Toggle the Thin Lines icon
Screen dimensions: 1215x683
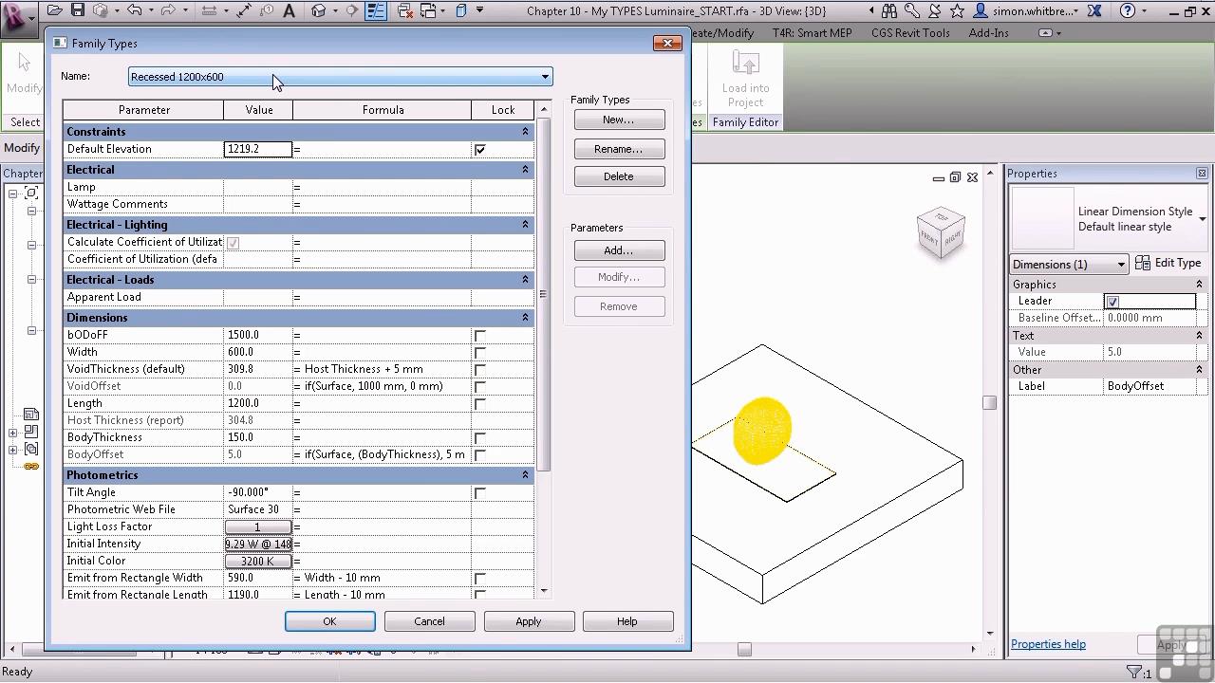[x=376, y=10]
